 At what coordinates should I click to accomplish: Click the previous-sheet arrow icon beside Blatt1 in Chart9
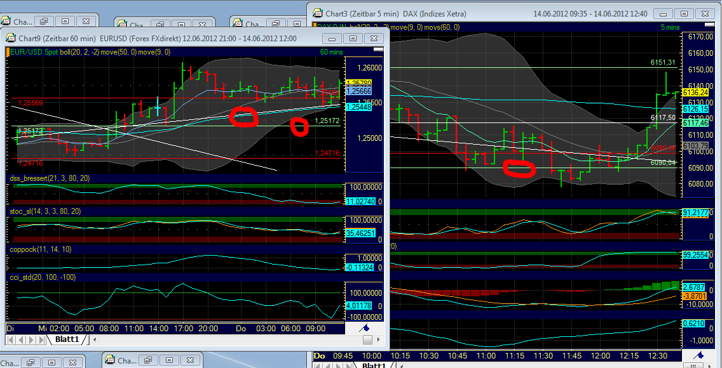(21, 340)
